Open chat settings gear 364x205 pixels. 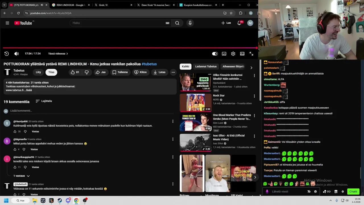[343, 192]
